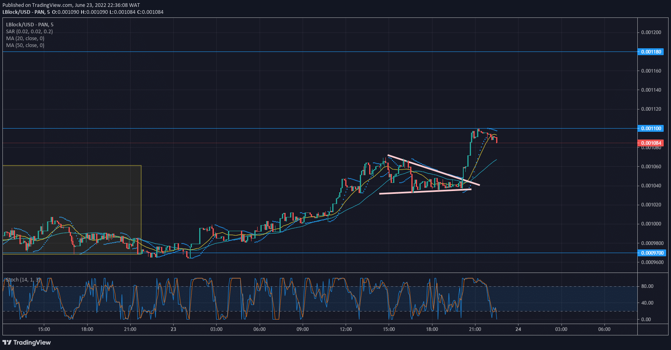Click the blue 0.001100 price level label
This screenshot has width=671, height=350.
point(651,129)
